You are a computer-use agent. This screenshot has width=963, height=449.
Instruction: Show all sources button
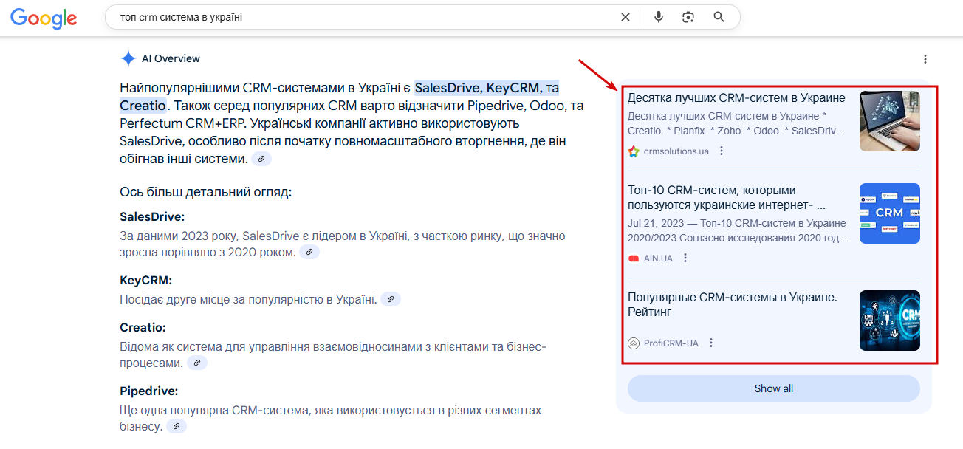click(774, 388)
